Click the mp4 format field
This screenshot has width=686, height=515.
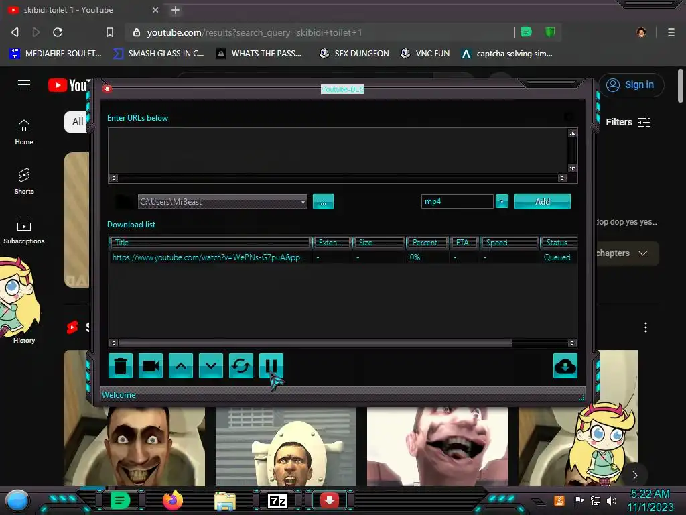pyautogui.click(x=457, y=201)
